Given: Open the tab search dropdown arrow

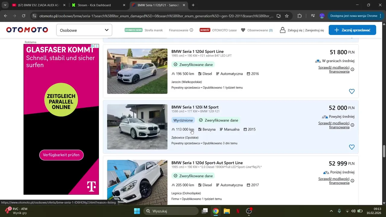Looking at the screenshot, I should tap(5, 5).
